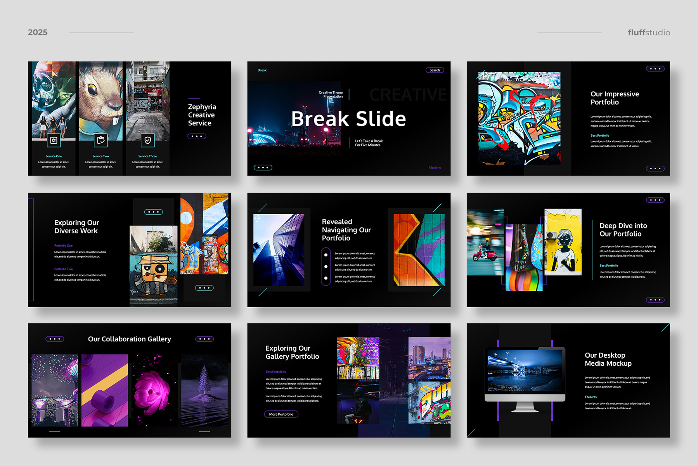Image resolution: width=698 pixels, height=466 pixels.
Task: Click the Service Three shield checkmark icon
Action: click(x=148, y=140)
